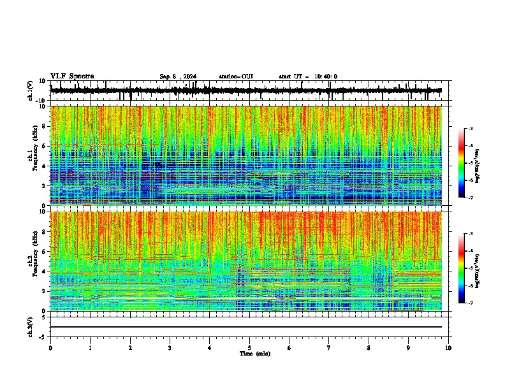Click the date label "Sep. 8 , 2024"
This screenshot has width=505, height=390.
[x=178, y=76]
